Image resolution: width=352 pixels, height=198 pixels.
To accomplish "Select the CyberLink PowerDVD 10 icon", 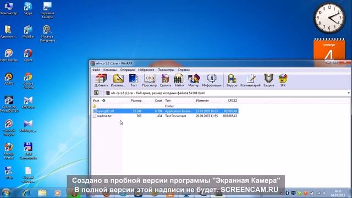I will (9, 104).
